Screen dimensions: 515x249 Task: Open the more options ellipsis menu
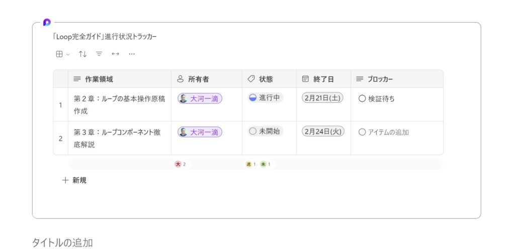tap(132, 54)
